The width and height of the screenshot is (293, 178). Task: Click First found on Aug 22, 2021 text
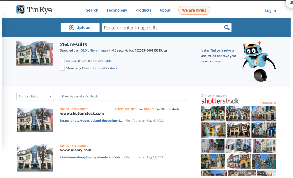pyautogui.click(x=145, y=157)
